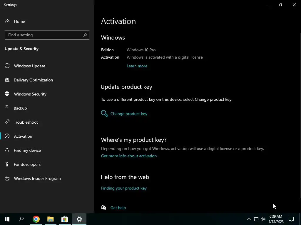
Task: Click Change product key link
Action: [129, 114]
